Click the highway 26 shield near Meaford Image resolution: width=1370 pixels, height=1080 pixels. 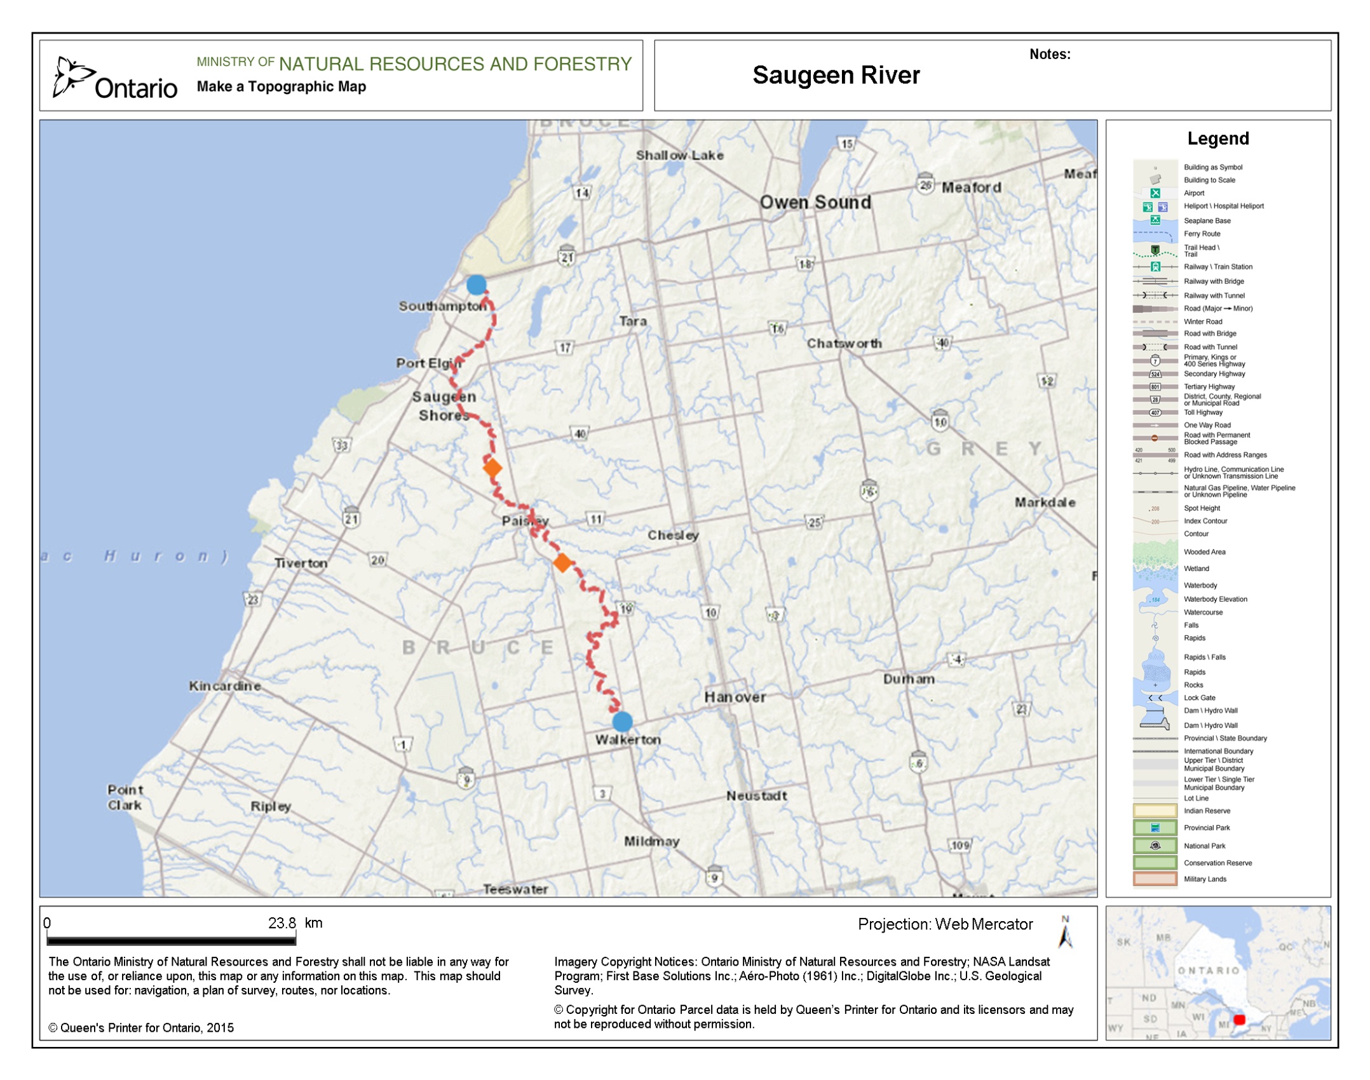(925, 185)
